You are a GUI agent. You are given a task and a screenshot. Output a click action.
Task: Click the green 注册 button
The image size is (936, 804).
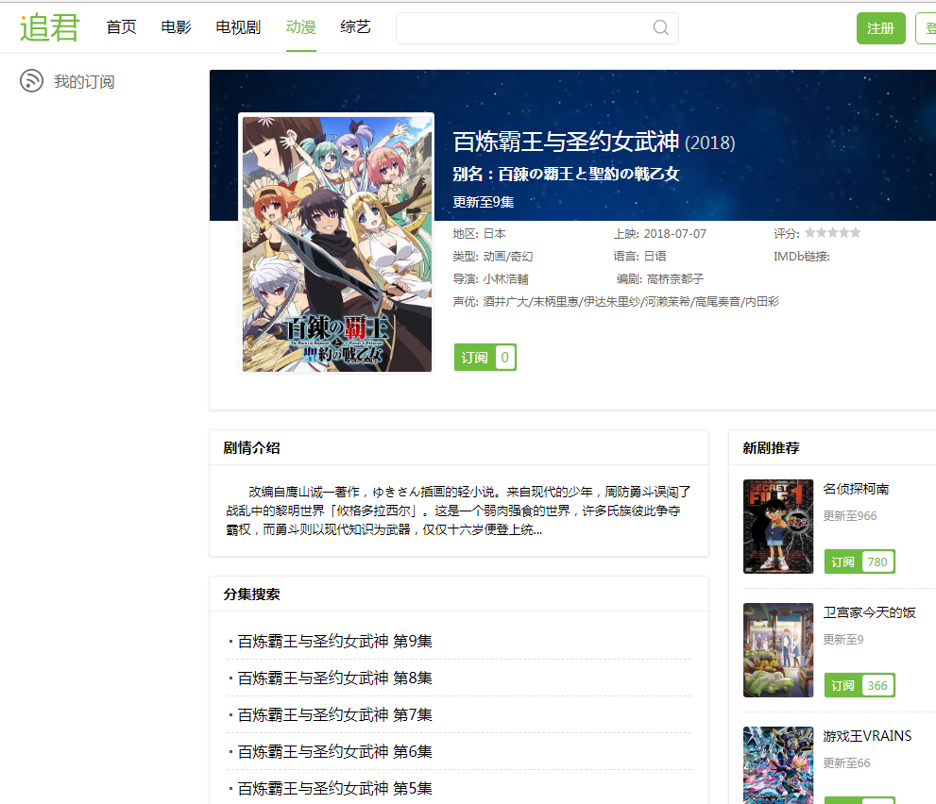[x=880, y=28]
